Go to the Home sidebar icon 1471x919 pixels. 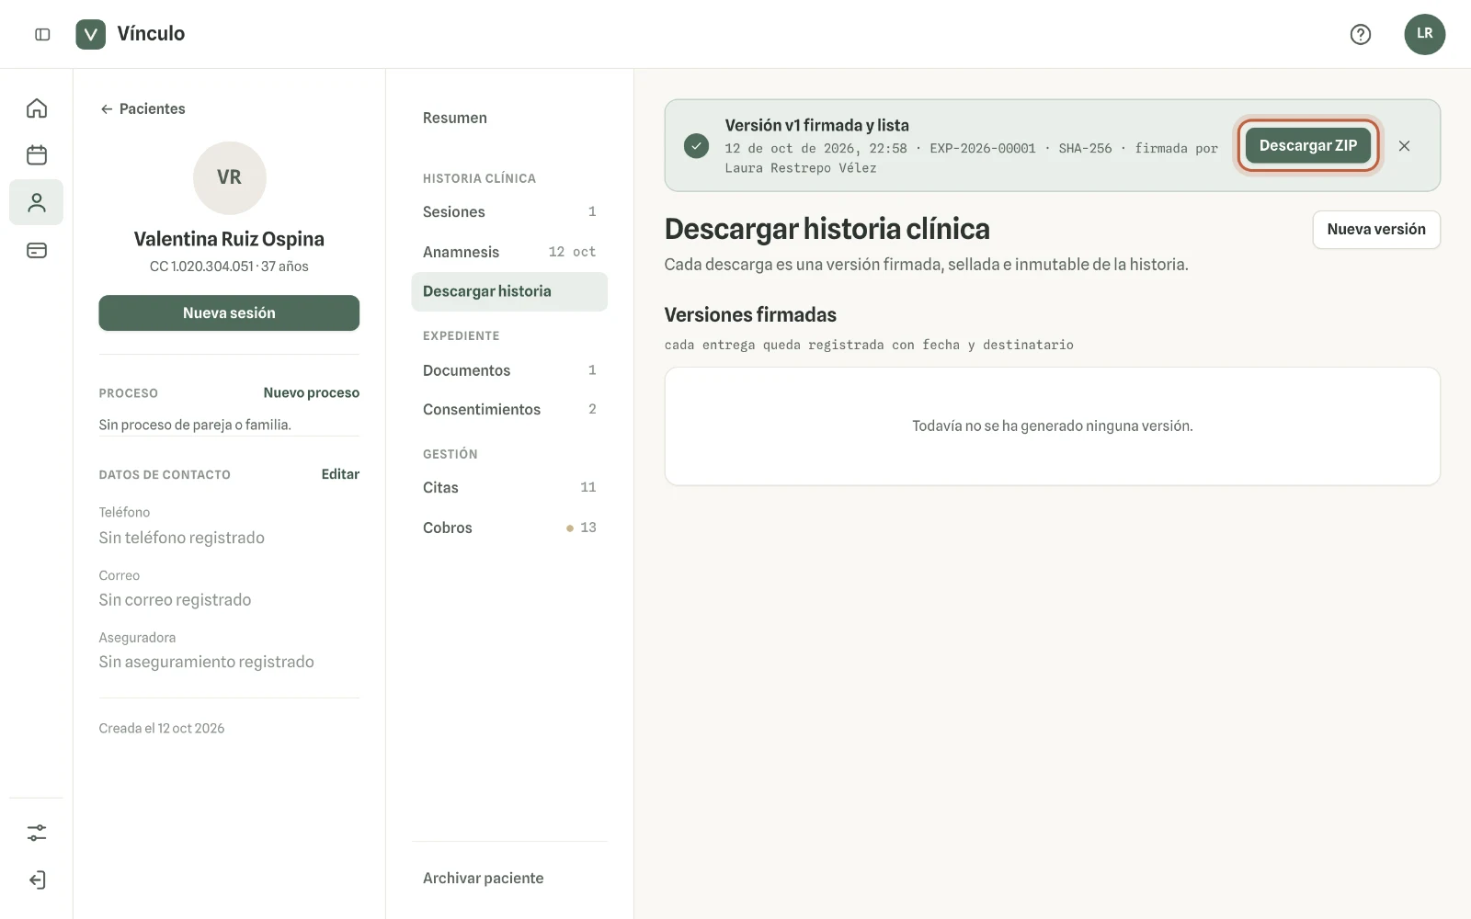pyautogui.click(x=37, y=108)
